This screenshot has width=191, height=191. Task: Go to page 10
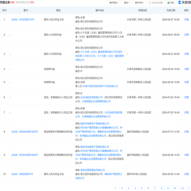pos(175,188)
